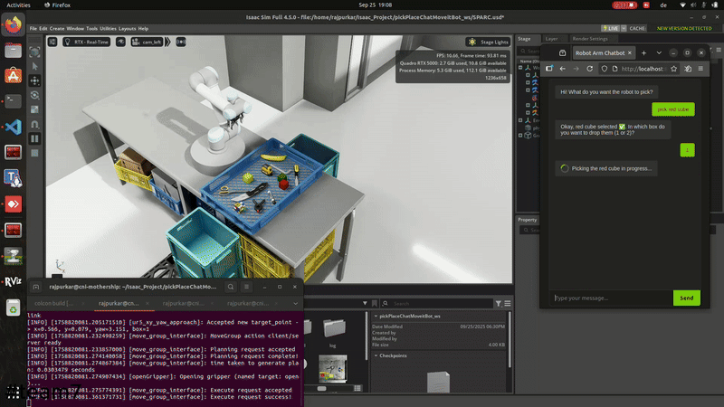The height and width of the screenshot is (407, 724).
Task: Toggle the LIVE session button
Action: coord(610,29)
